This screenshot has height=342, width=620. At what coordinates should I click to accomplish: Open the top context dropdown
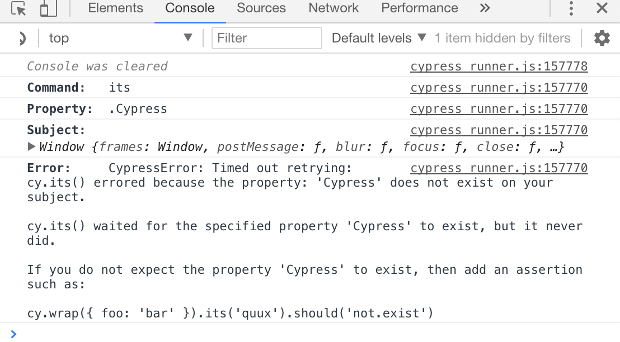tap(120, 39)
